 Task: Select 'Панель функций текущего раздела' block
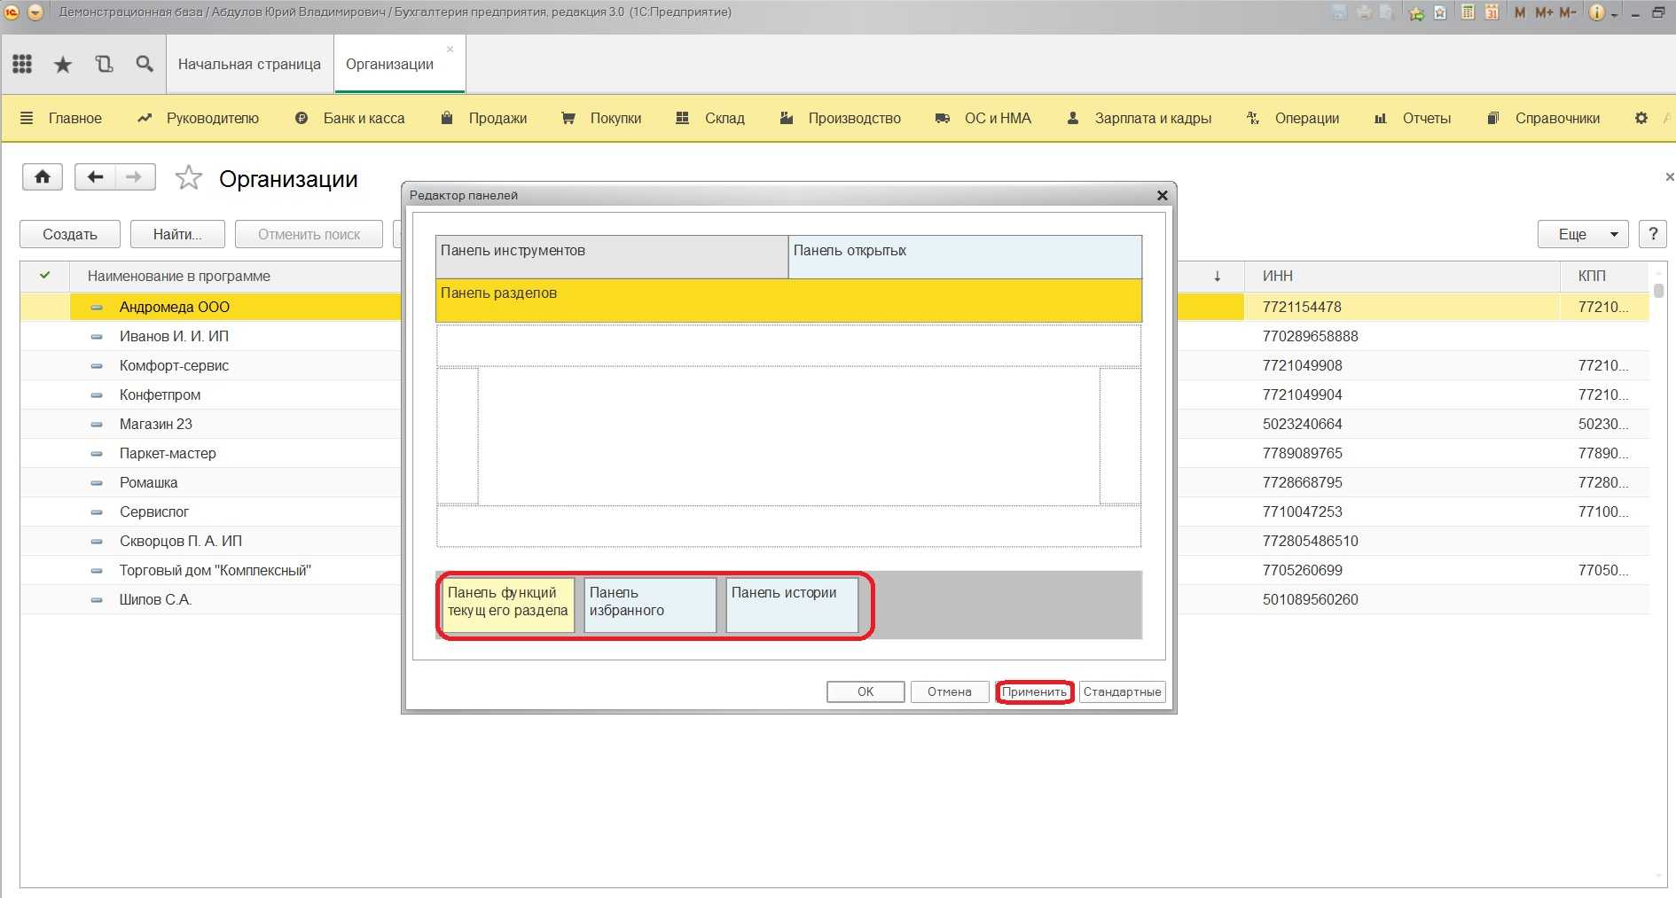(508, 605)
